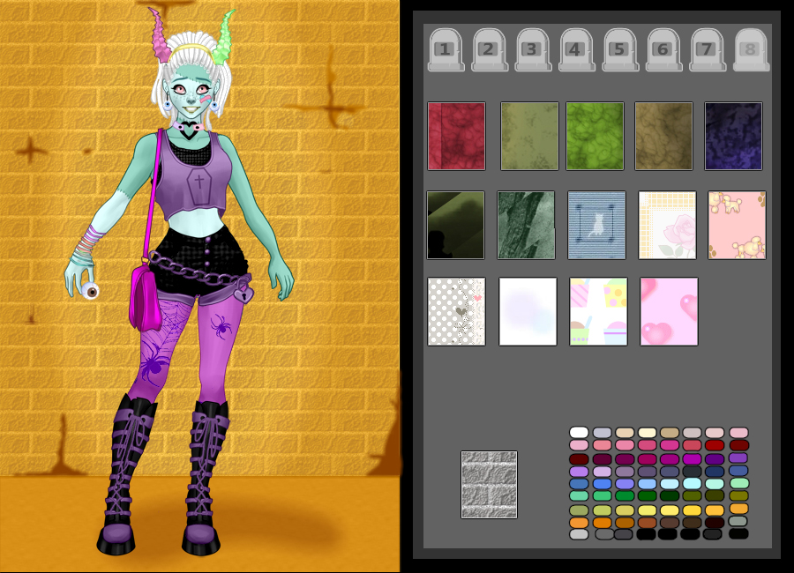This screenshot has width=794, height=573.
Task: Pick the blue cat pattern swatch
Action: click(x=596, y=226)
